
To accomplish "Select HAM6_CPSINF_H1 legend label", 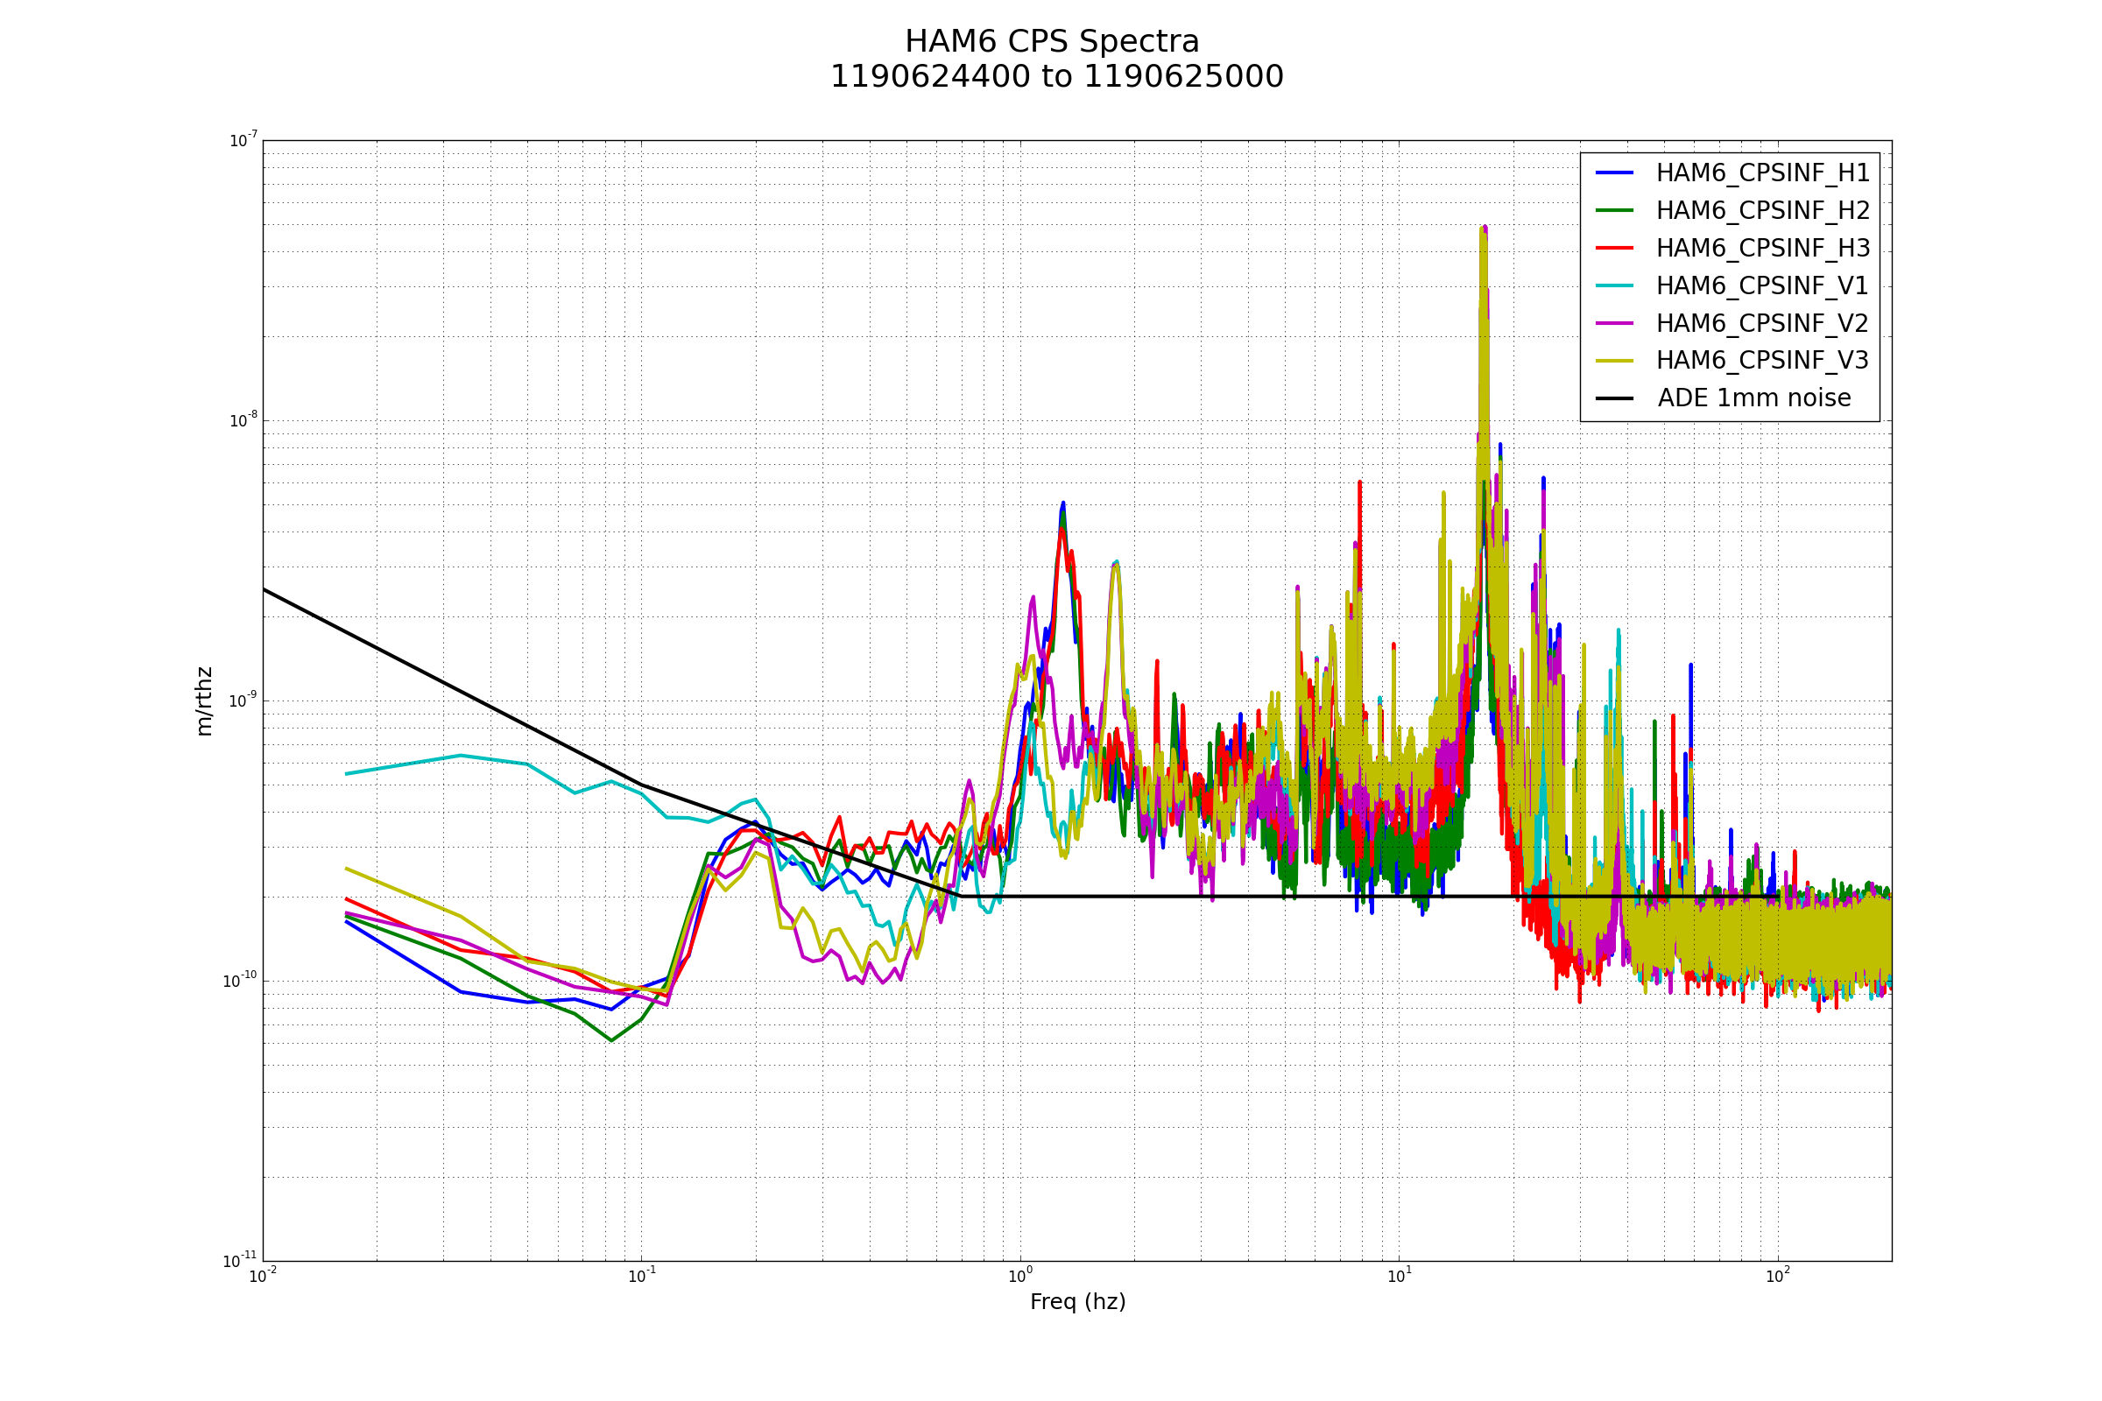I will pyautogui.click(x=1762, y=172).
